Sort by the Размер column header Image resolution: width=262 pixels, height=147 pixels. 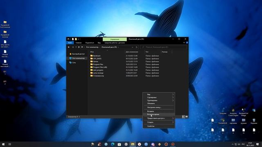[x=165, y=52]
